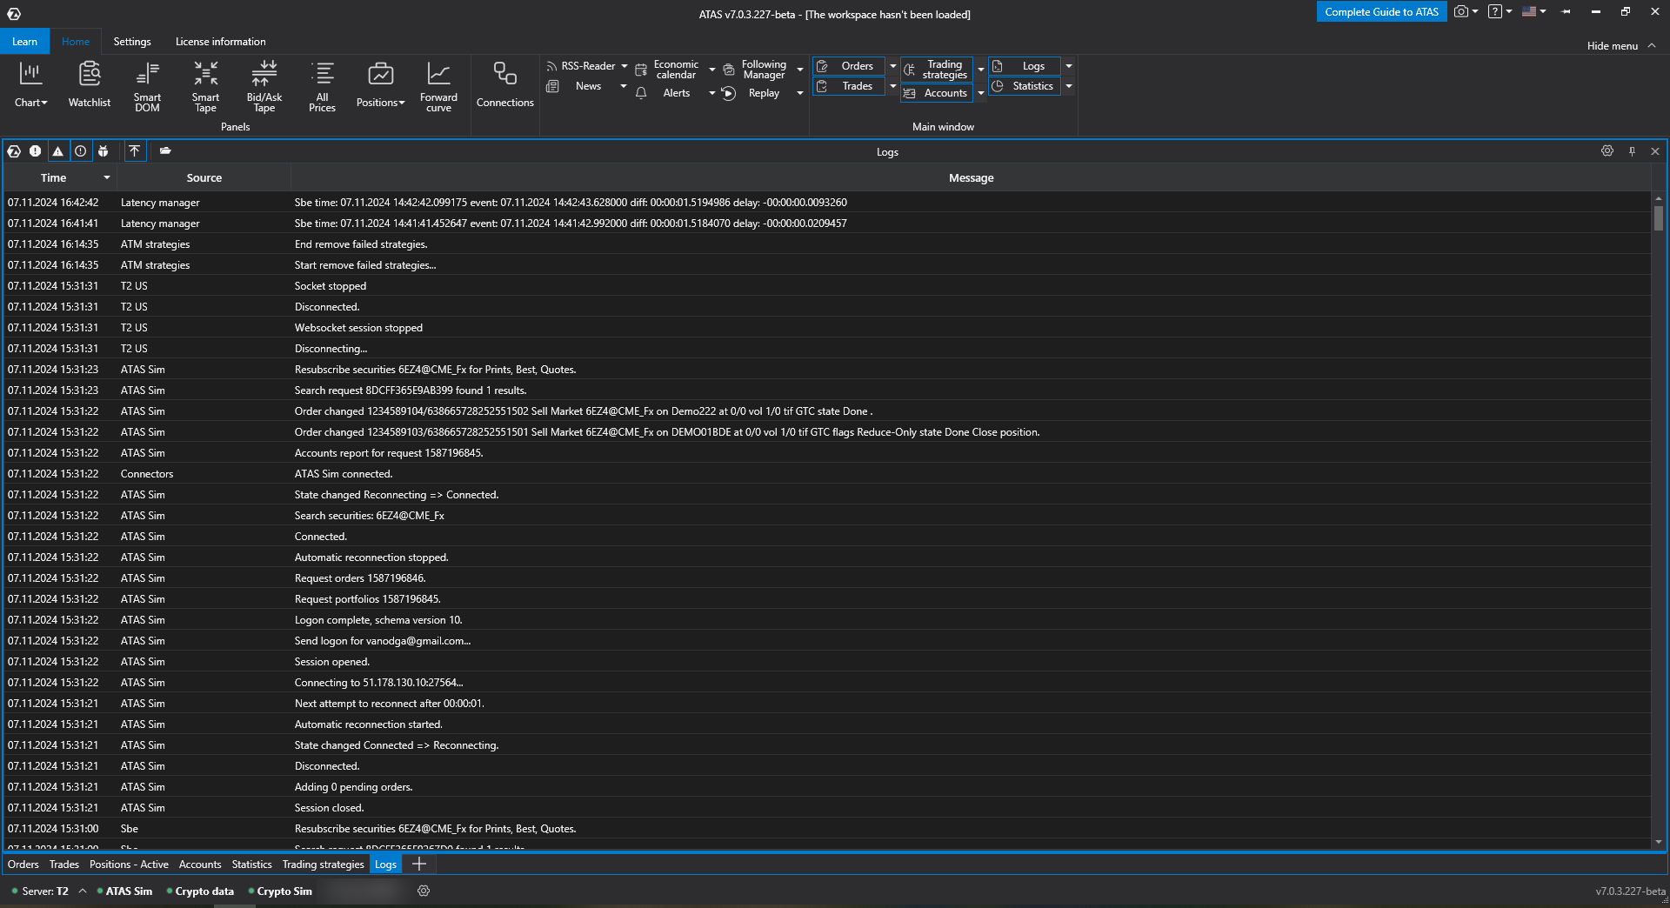
Task: Open the Forward curve panel
Action: tap(438, 85)
